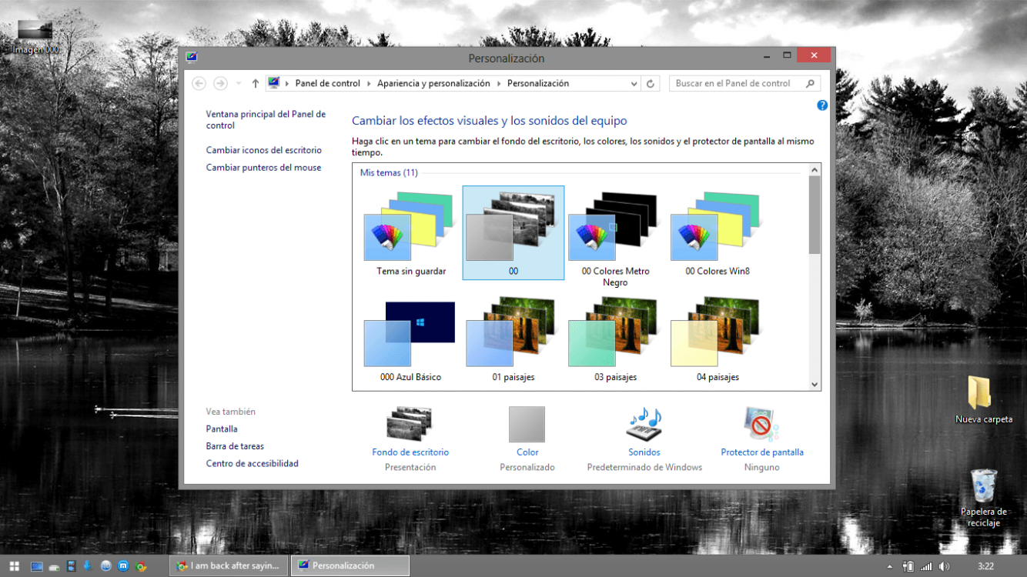Select the 00 Colores Metro Negro theme
Image resolution: width=1027 pixels, height=577 pixels.
tap(615, 234)
